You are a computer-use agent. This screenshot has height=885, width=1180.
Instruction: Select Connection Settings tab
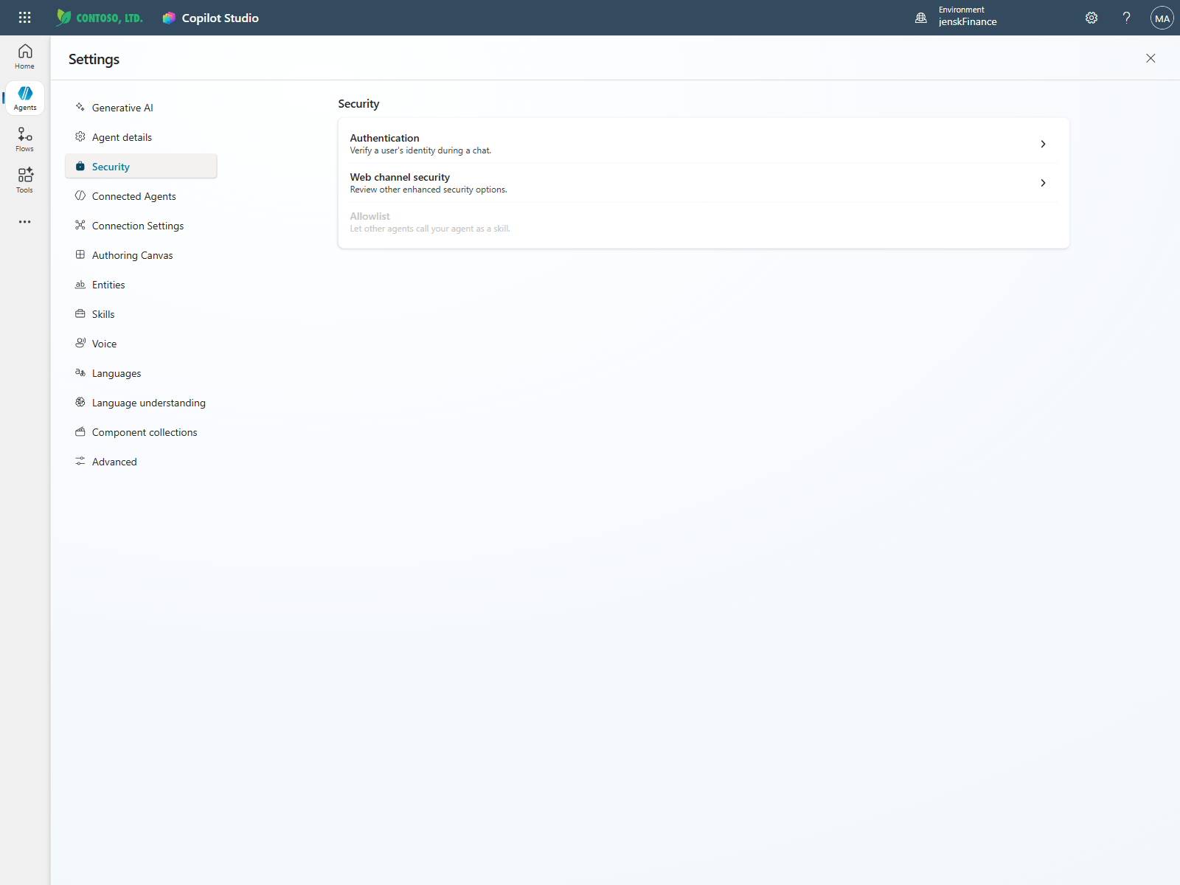(x=141, y=226)
